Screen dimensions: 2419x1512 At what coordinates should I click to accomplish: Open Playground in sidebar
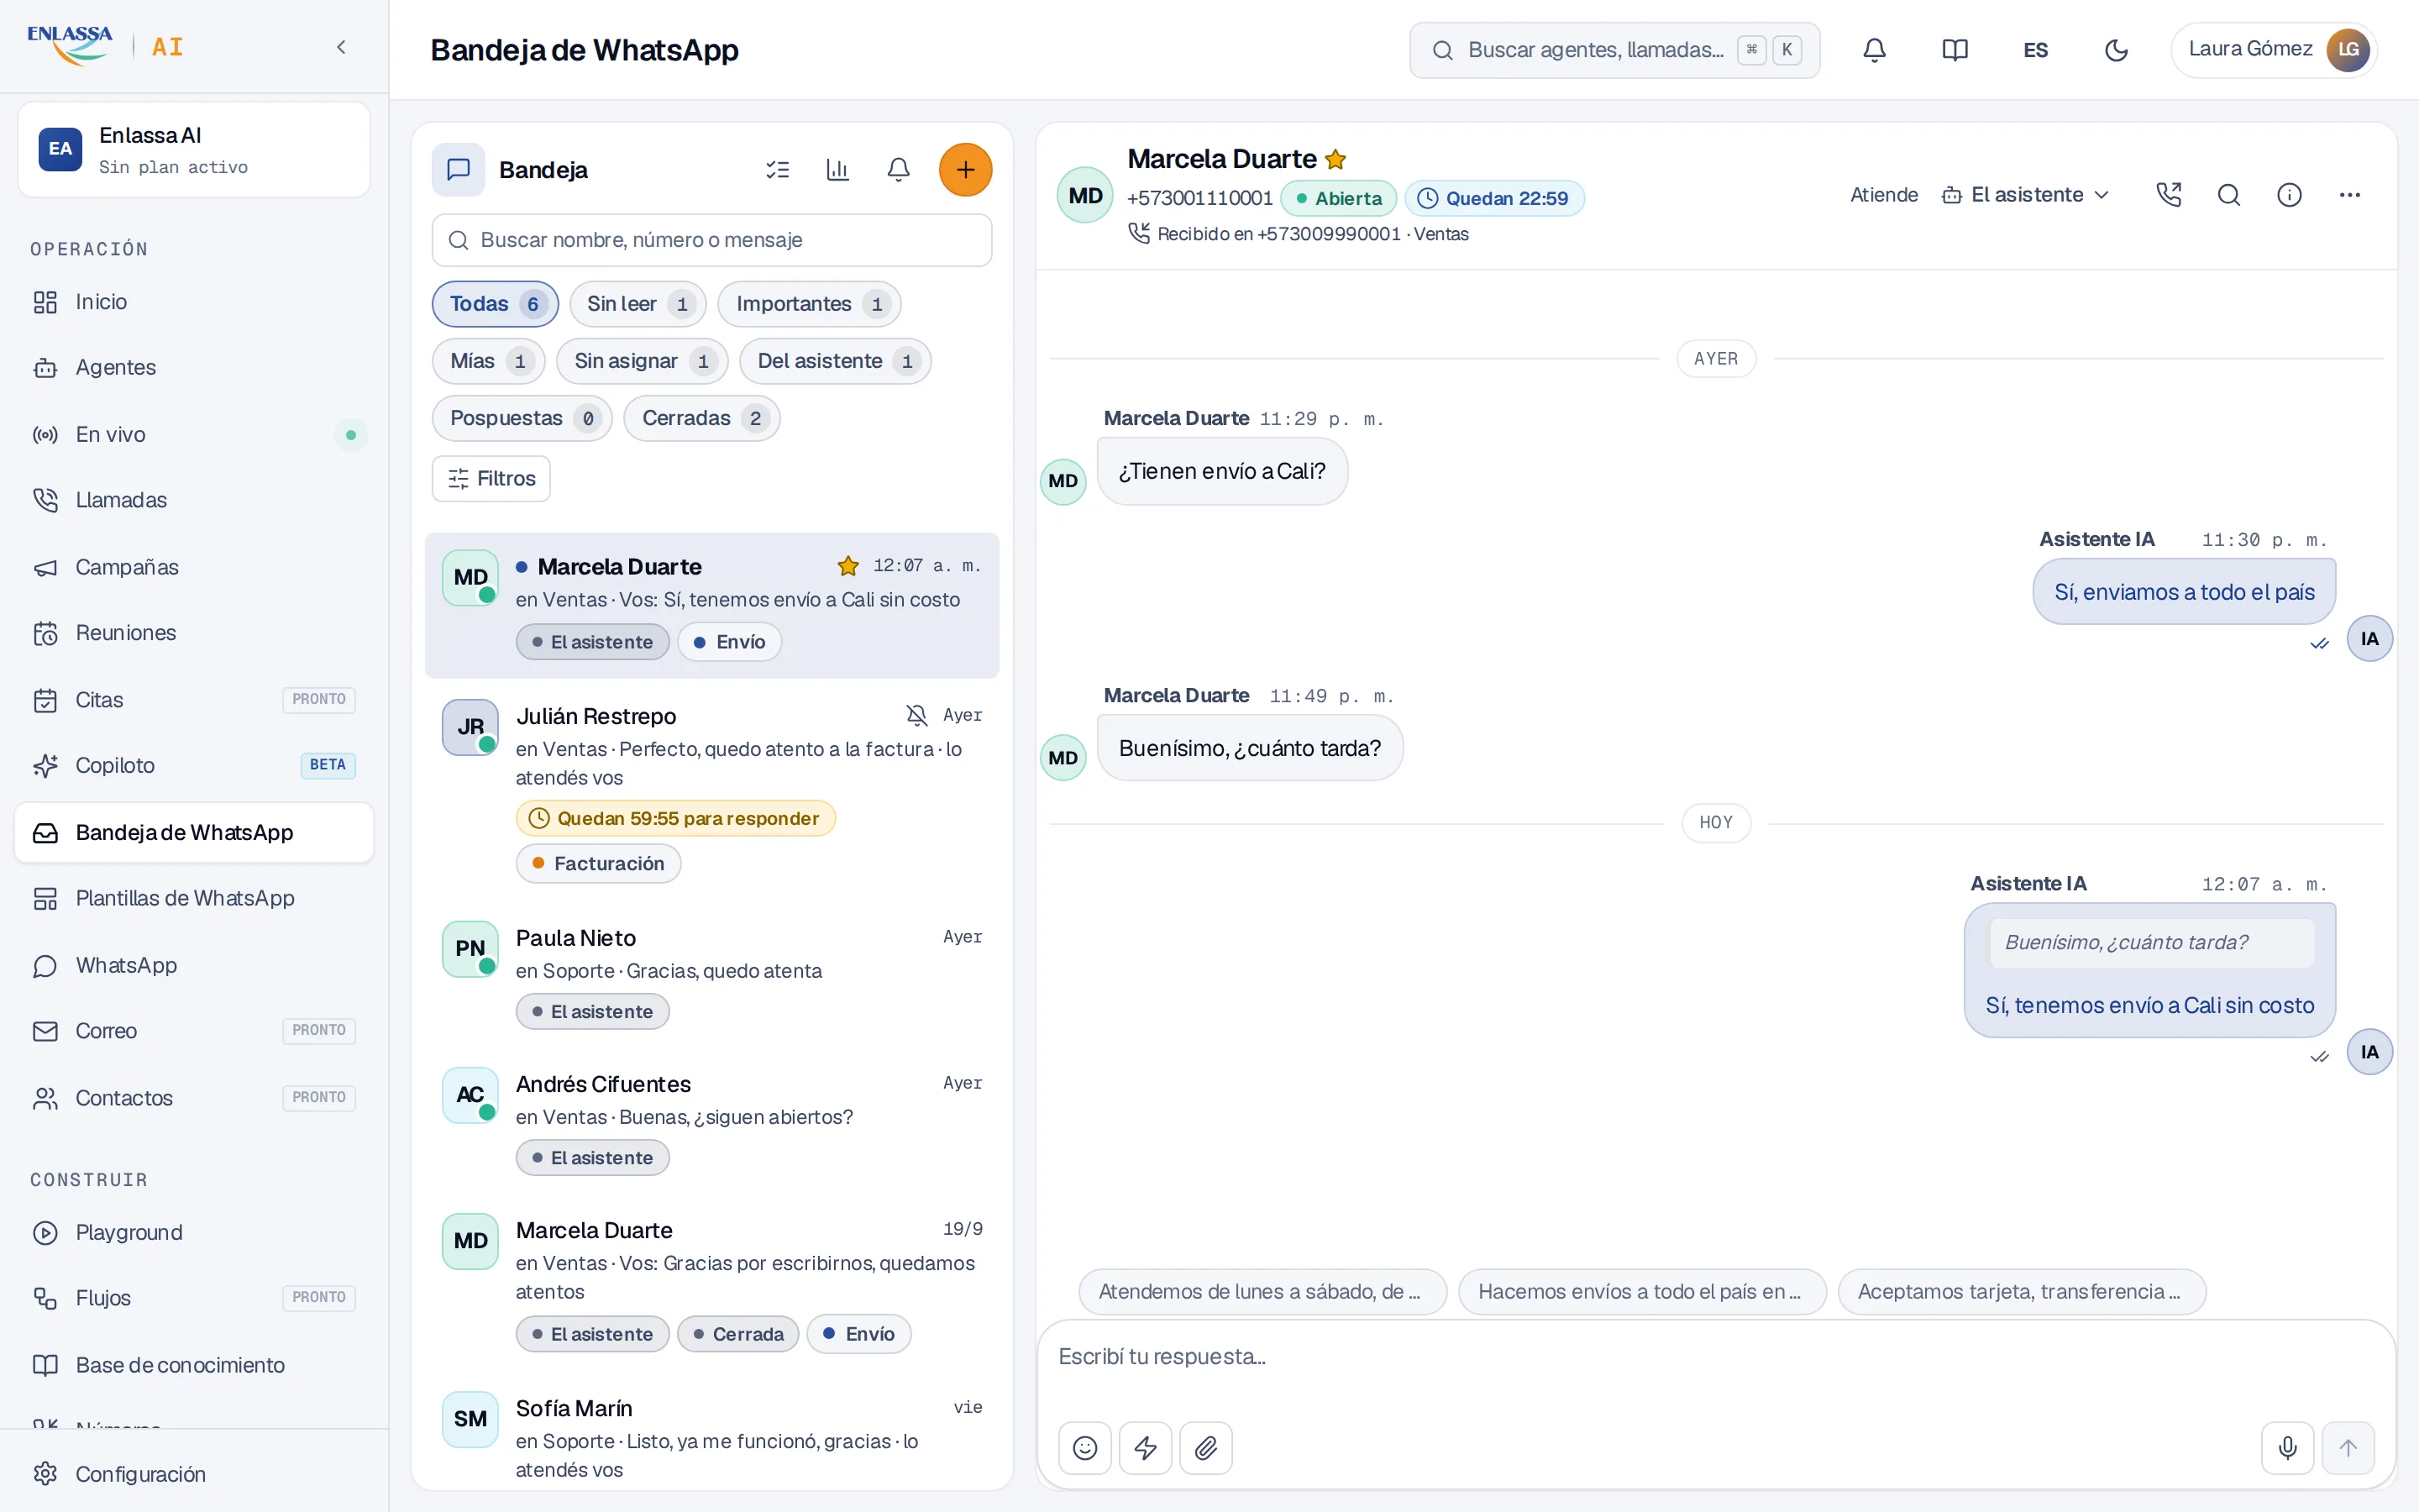(x=194, y=1232)
